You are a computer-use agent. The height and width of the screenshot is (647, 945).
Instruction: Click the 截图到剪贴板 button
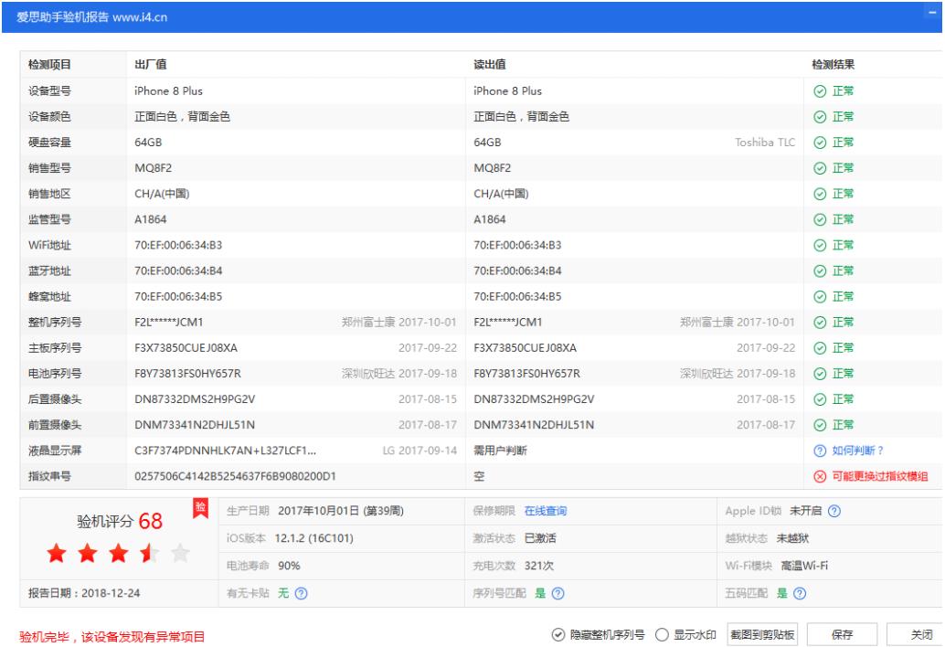pyautogui.click(x=762, y=634)
